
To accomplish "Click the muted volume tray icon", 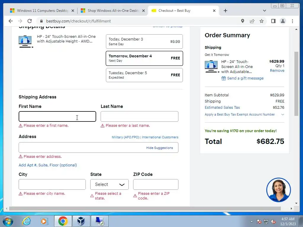I will pos(273,221).
